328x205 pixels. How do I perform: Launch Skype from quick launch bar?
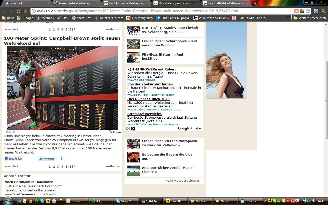pyautogui.click(x=42, y=201)
